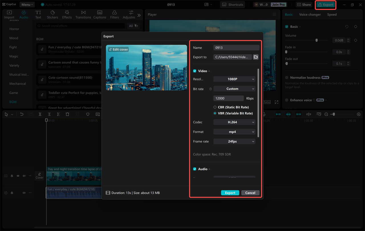Click the Zoom in magnifier icon on the timeline
The width and height of the screenshot is (365, 231).
pos(358,114)
